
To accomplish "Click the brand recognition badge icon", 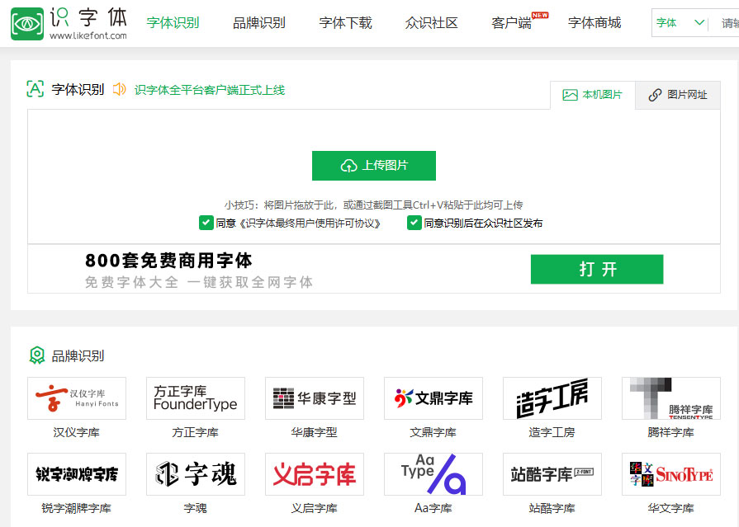I will pos(37,355).
